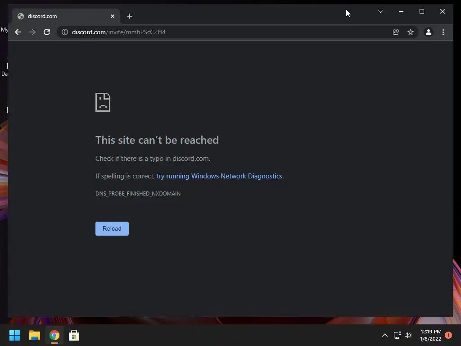Open network status icon in system tray
Screen dimensions: 461x346
tap(397, 335)
